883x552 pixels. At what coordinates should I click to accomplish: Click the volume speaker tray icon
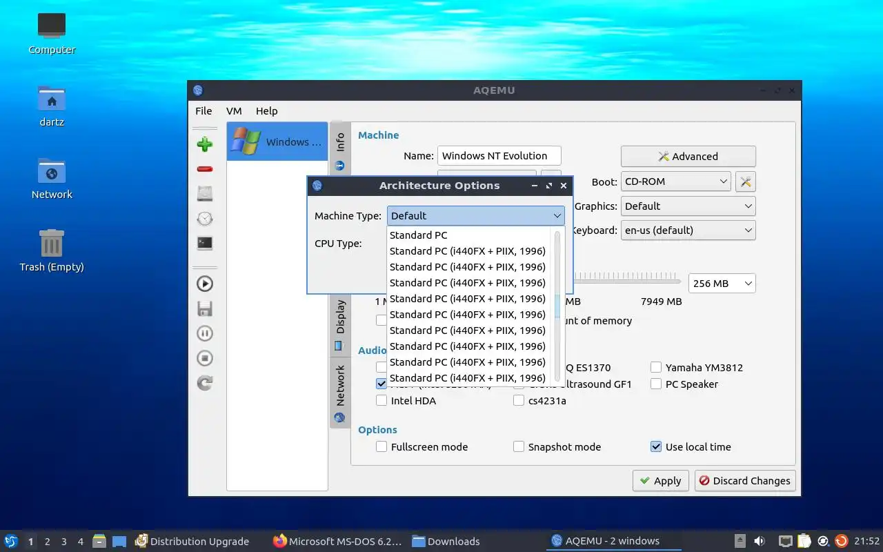tap(759, 541)
